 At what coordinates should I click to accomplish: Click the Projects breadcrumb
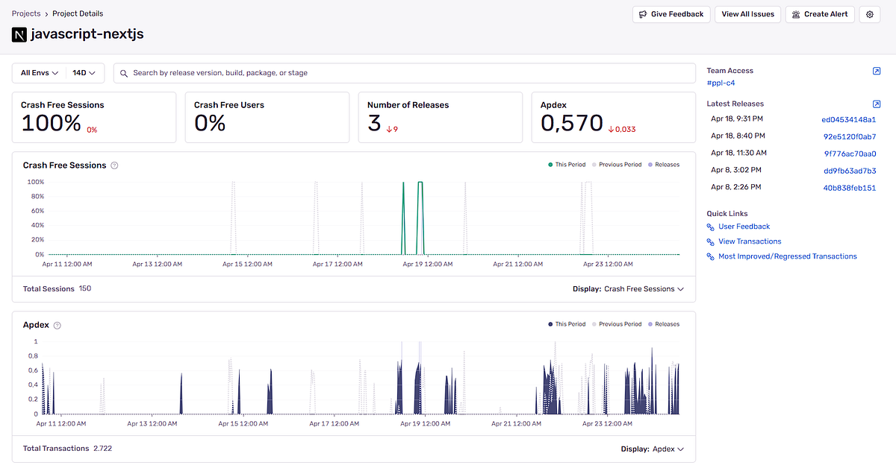coord(26,13)
